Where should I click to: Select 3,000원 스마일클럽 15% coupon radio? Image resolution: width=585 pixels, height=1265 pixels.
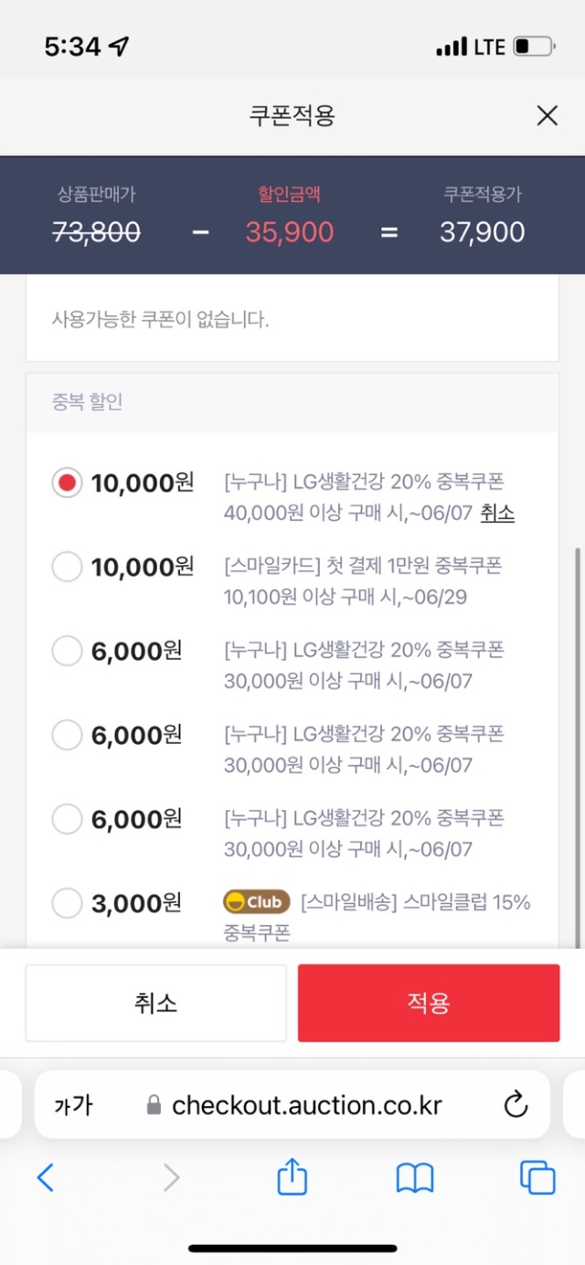[x=67, y=903]
